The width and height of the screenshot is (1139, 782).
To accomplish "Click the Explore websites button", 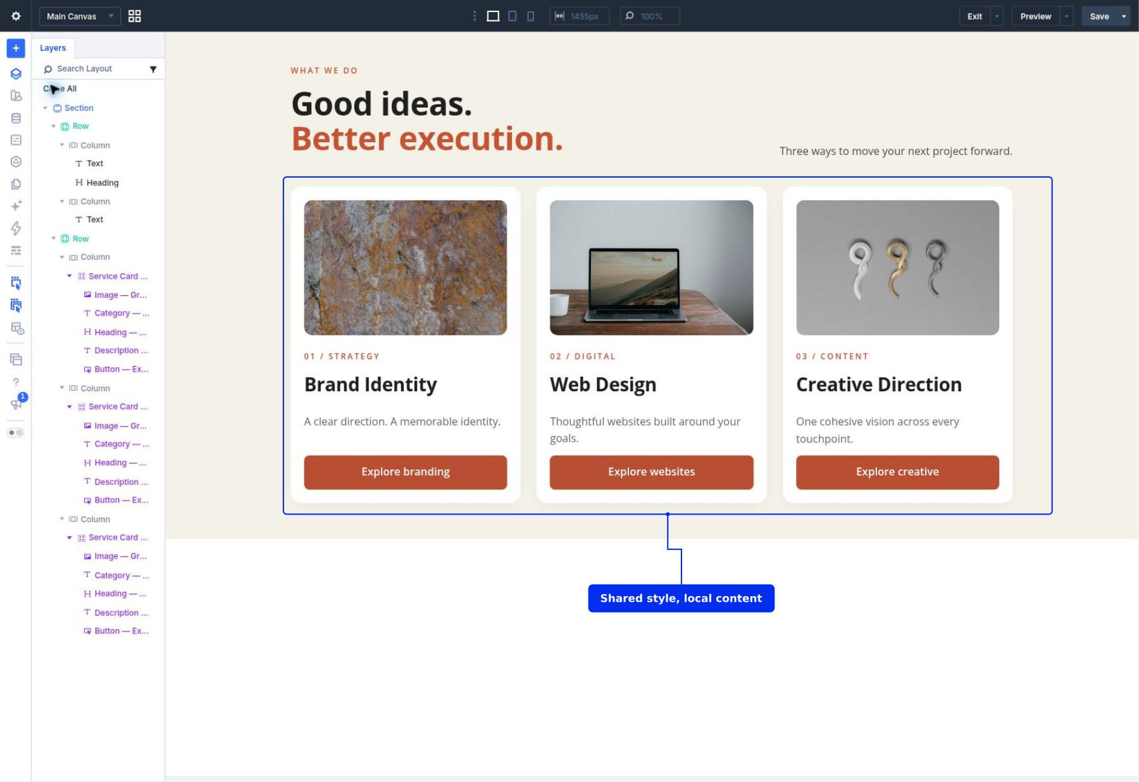I will point(652,472).
